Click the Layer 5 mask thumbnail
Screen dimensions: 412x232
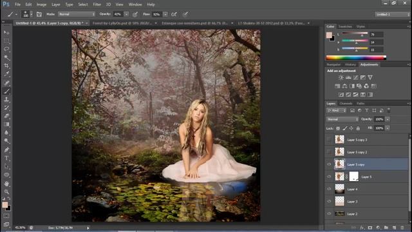click(353, 177)
